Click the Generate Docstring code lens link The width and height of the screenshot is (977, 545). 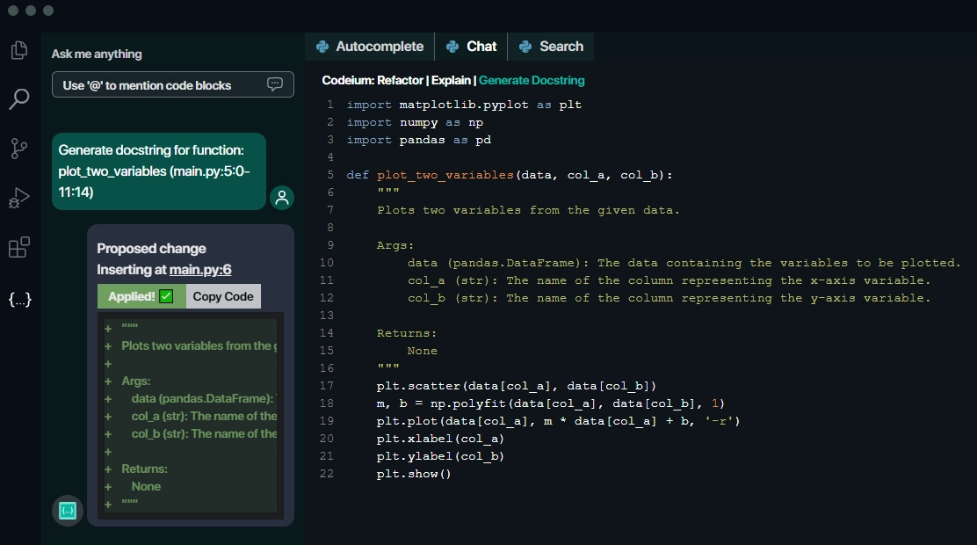(x=532, y=80)
